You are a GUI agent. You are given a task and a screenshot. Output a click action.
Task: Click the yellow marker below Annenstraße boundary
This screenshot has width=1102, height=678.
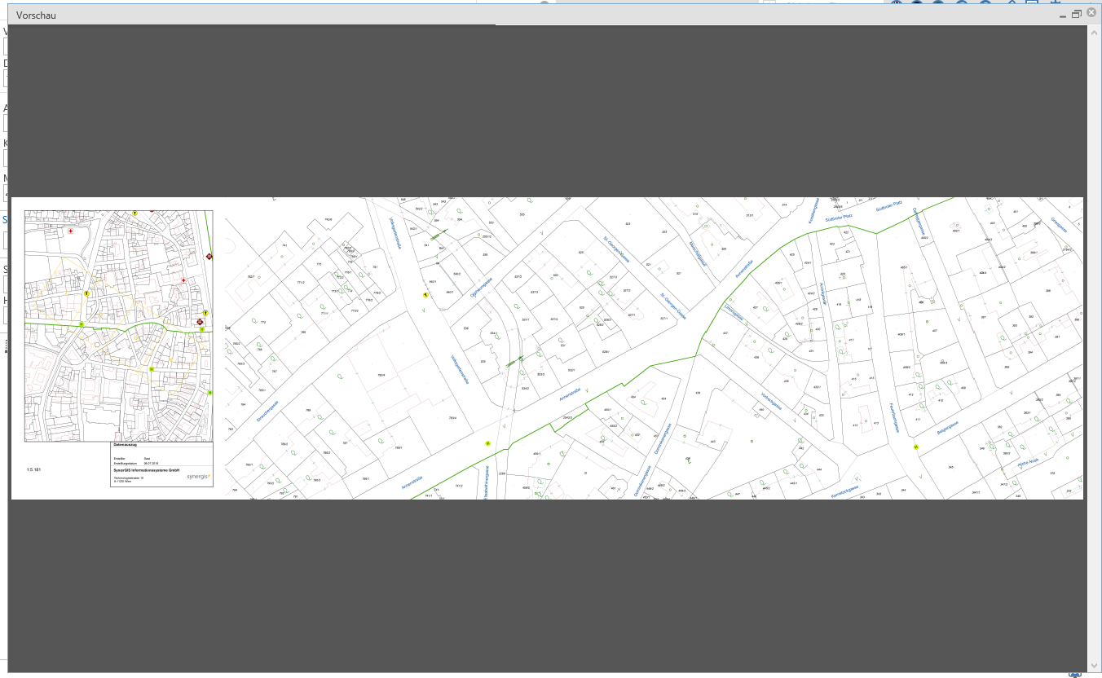click(487, 443)
